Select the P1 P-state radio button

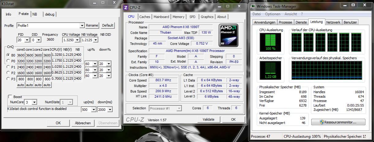(x=8, y=67)
